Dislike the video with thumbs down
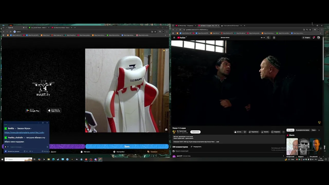Viewport: 329px width, 185px height. click(245, 132)
